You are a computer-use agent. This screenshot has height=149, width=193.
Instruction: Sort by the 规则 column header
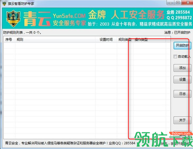click(x=55, y=40)
